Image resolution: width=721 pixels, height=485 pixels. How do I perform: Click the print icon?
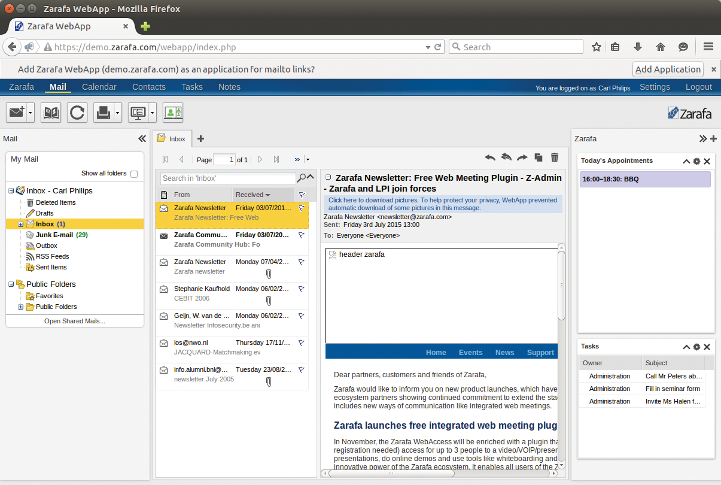click(x=103, y=113)
